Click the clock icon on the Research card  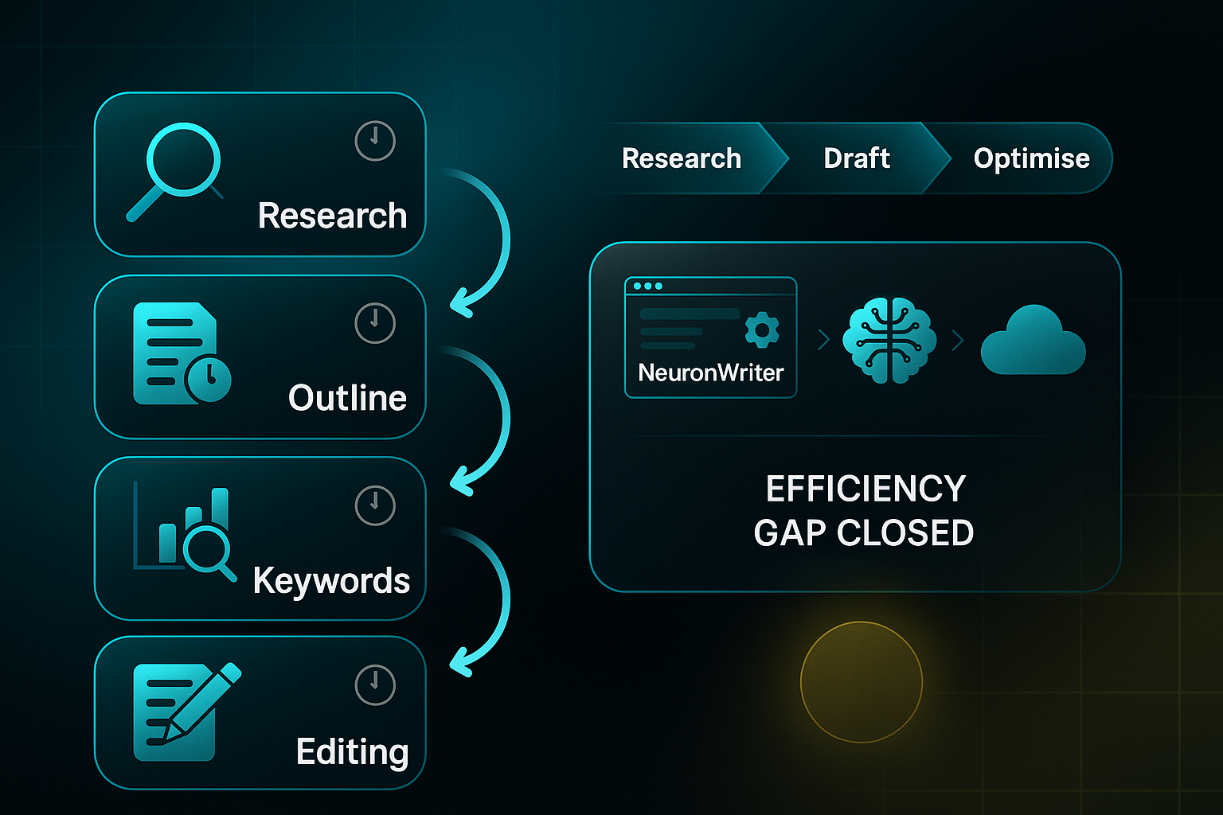(x=374, y=139)
